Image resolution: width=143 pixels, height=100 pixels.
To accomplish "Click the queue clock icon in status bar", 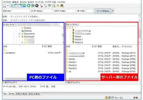I will point(112,98).
